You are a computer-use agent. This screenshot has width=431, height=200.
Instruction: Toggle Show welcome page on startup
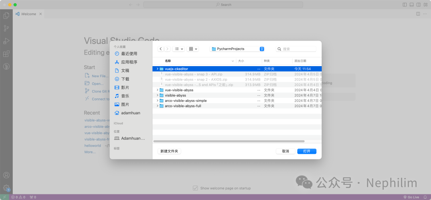(195, 188)
